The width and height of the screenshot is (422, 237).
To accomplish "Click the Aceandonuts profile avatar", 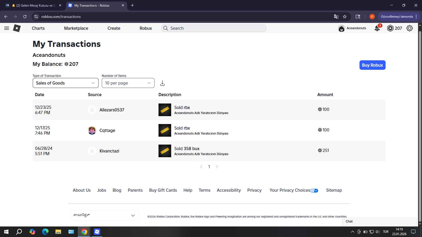I will click(x=342, y=28).
